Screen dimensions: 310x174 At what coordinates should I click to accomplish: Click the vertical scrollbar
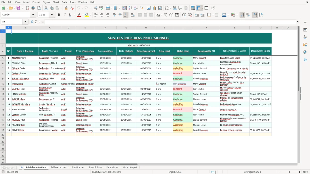tap(299, 94)
